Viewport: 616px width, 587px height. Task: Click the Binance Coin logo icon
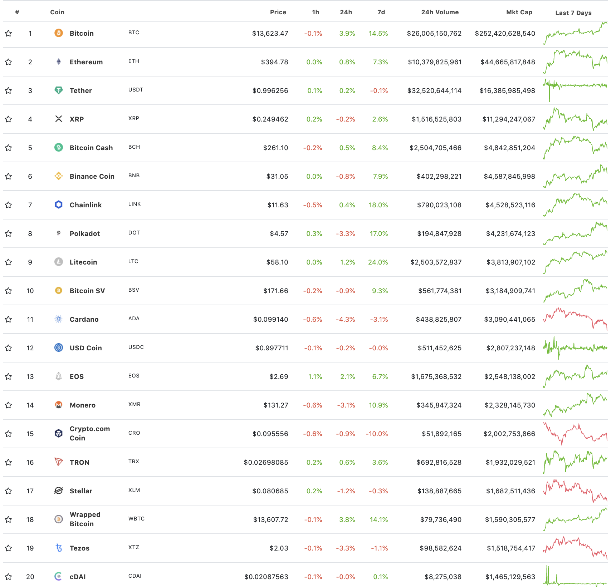[59, 176]
